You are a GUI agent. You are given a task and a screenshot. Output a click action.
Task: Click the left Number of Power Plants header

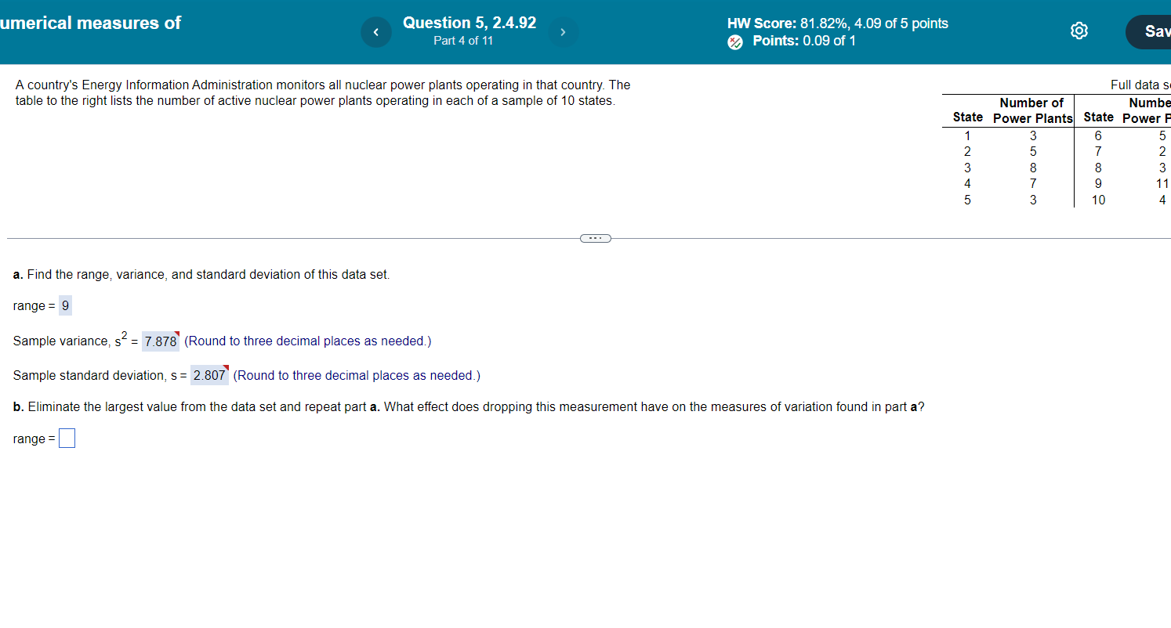coord(1032,110)
